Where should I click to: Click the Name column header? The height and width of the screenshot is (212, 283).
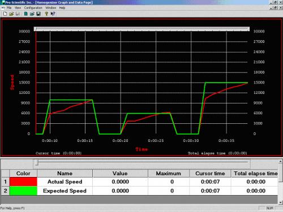[x=65, y=174]
